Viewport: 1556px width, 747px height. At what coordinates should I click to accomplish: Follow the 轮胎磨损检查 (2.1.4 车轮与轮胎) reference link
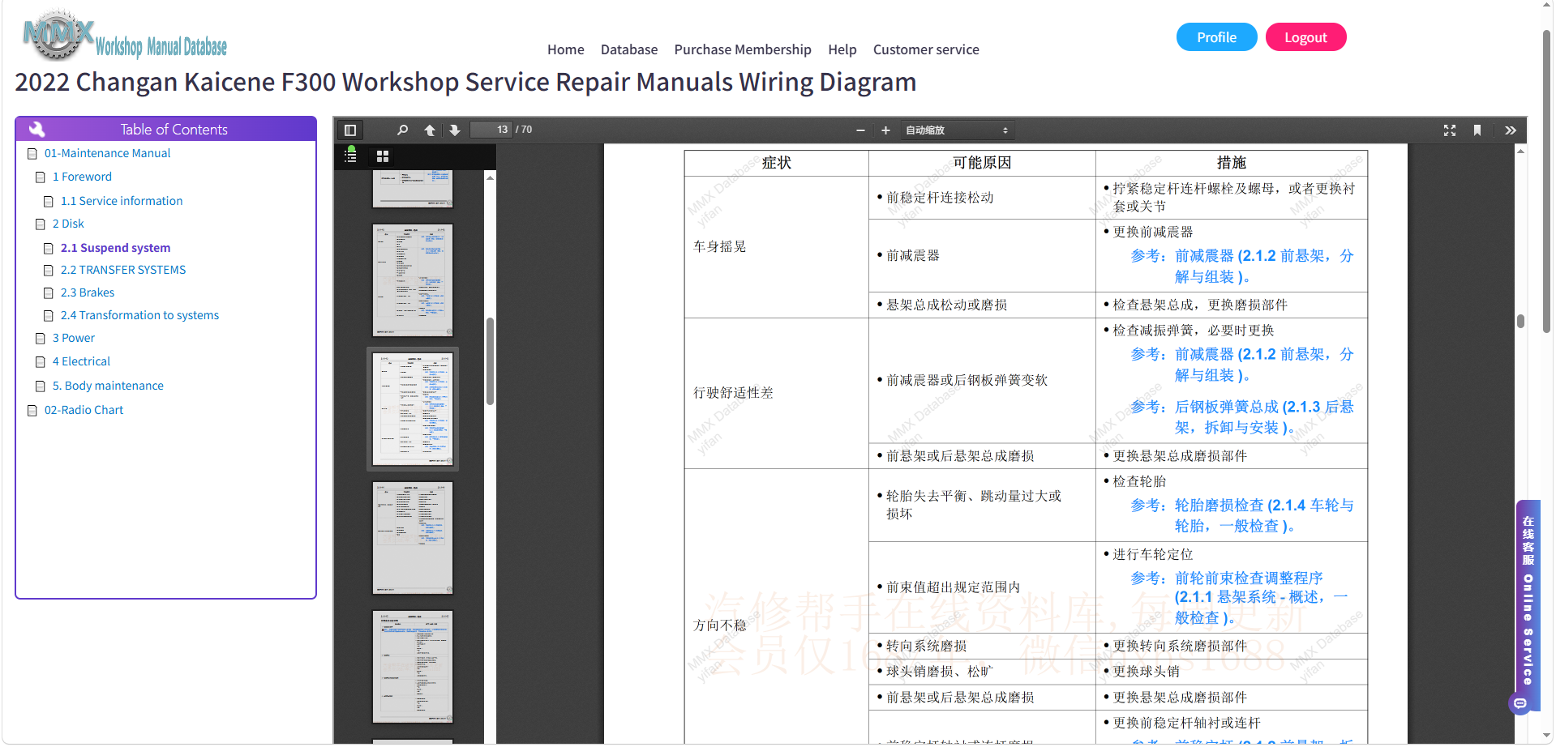(1242, 515)
